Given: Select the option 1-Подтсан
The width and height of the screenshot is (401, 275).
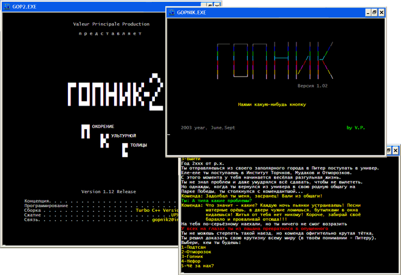Looking at the screenshot, I should point(193,247).
